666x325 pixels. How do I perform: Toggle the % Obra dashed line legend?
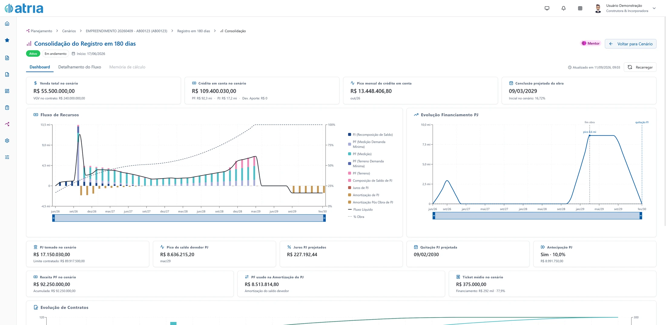tap(356, 217)
